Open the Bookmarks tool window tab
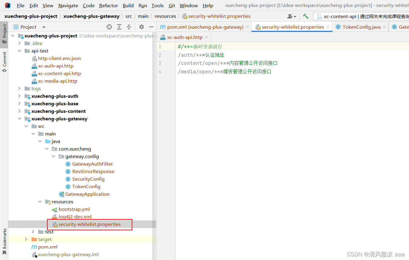The width and height of the screenshot is (409, 260). pyautogui.click(x=4, y=242)
